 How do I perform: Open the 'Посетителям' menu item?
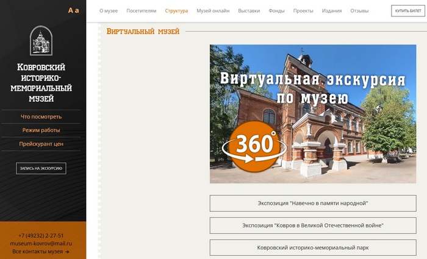click(141, 11)
